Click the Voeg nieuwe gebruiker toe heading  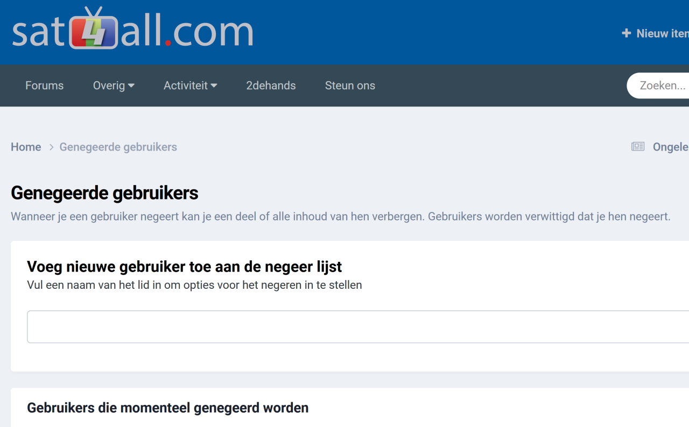184,267
